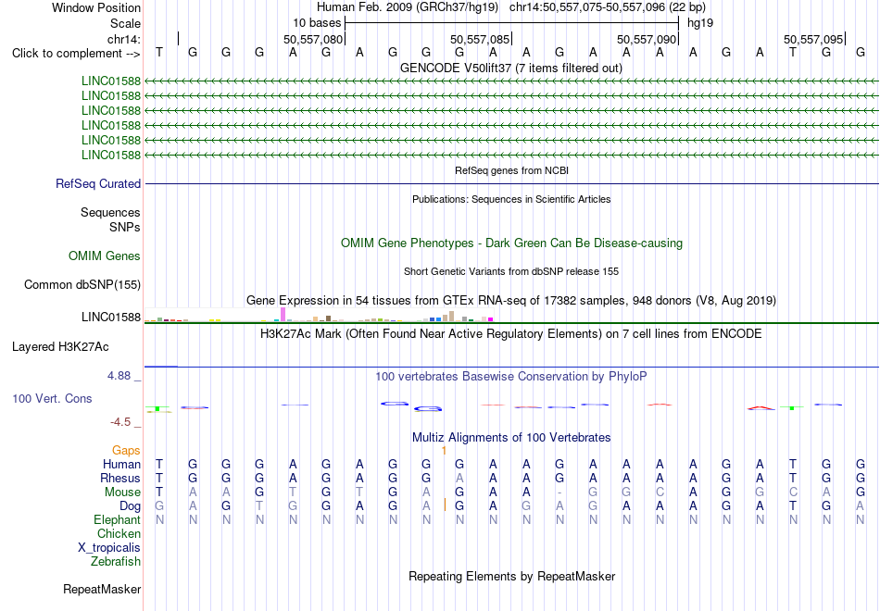This screenshot has height=611, width=880.
Task: Click the Layered H3K27Ac track label
Action: pyautogui.click(x=60, y=347)
